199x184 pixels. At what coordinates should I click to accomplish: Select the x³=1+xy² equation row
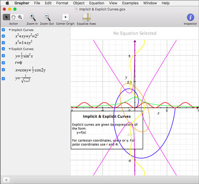pyautogui.click(x=23, y=42)
